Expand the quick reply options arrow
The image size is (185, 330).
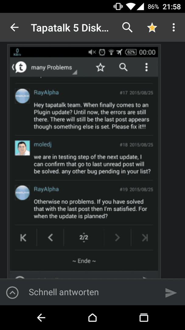(12, 292)
